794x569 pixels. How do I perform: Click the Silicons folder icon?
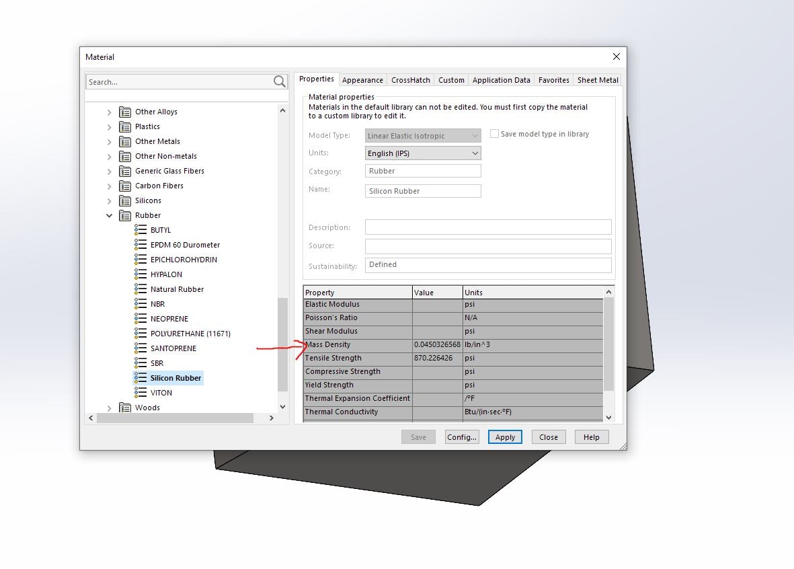point(124,200)
